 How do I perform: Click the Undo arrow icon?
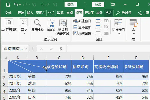(16, 4)
